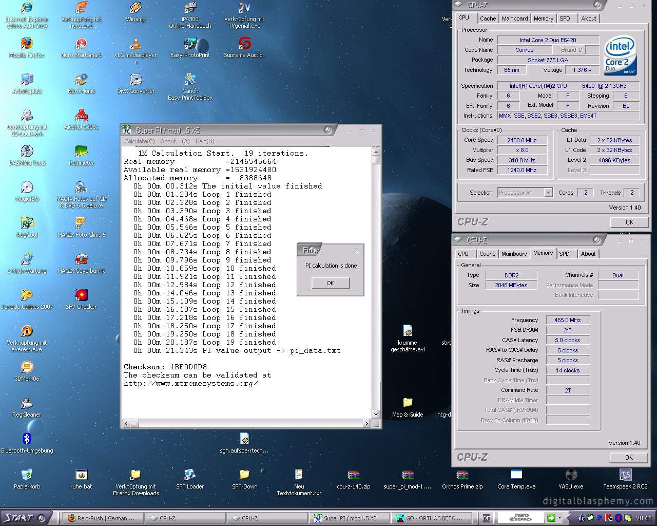Viewport: 657px width, 526px height.
Task: Click the Super PI vertical scrollbar down arrow
Action: click(376, 414)
